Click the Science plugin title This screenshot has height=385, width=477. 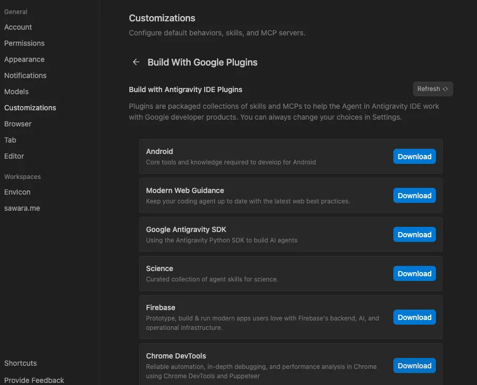pyautogui.click(x=160, y=268)
